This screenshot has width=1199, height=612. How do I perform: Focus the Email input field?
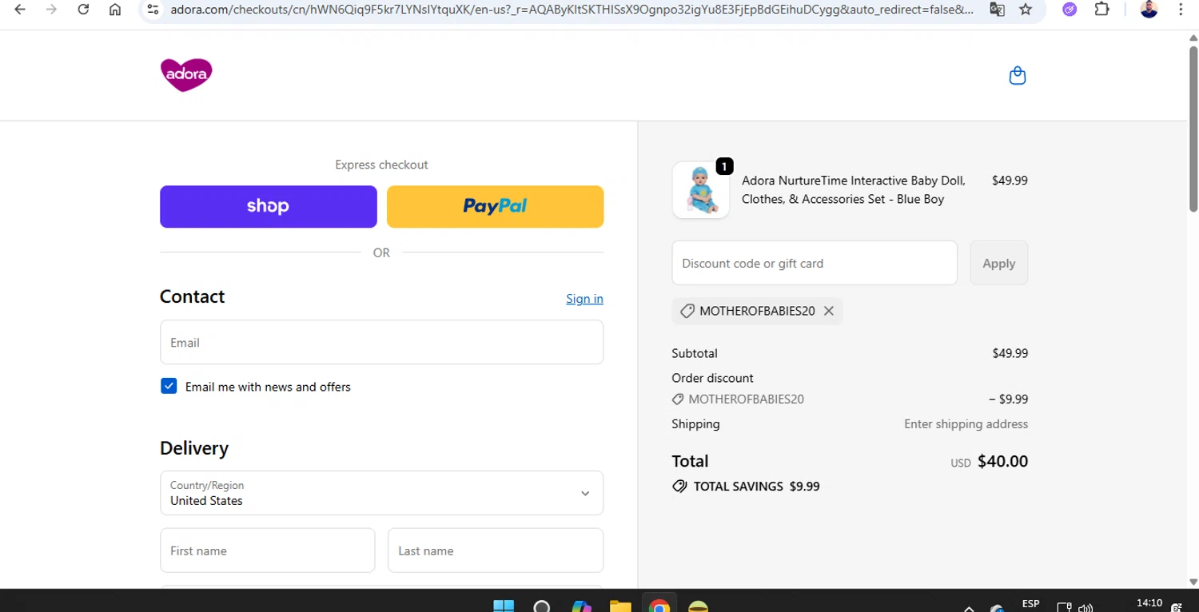tap(381, 342)
